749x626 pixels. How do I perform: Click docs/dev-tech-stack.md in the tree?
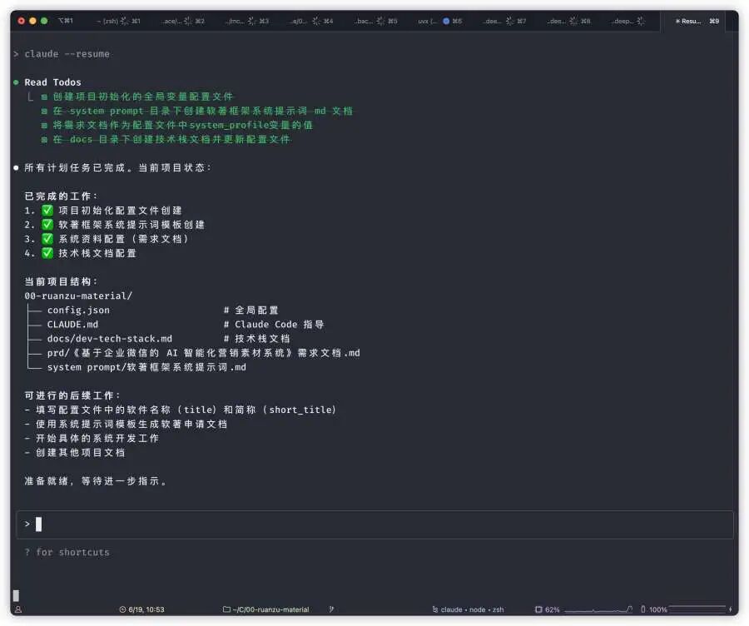tap(109, 339)
